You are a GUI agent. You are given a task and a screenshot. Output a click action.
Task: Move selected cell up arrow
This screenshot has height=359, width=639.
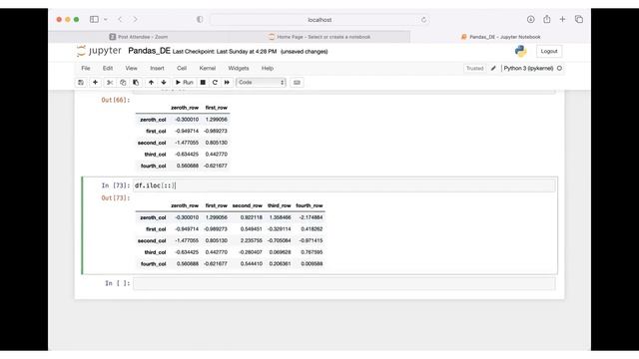tap(151, 82)
